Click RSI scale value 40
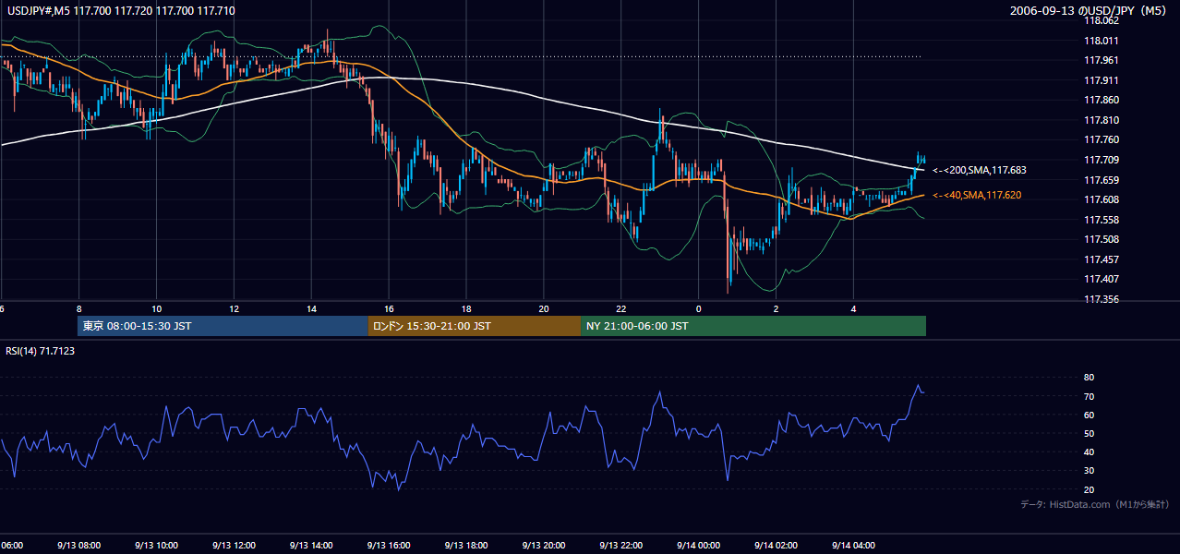 (x=1089, y=452)
